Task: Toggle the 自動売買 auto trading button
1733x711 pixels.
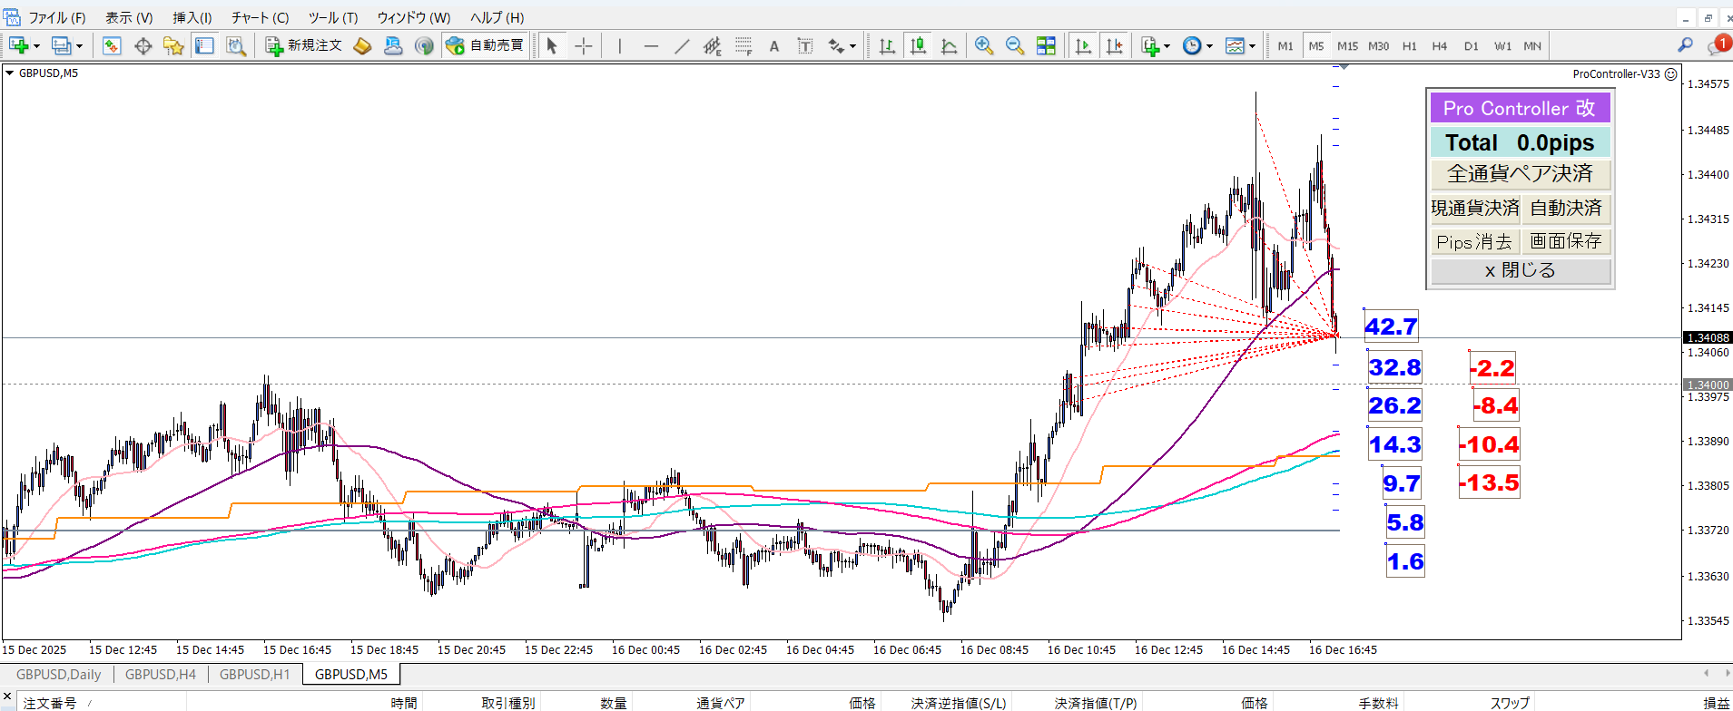Action: click(485, 45)
